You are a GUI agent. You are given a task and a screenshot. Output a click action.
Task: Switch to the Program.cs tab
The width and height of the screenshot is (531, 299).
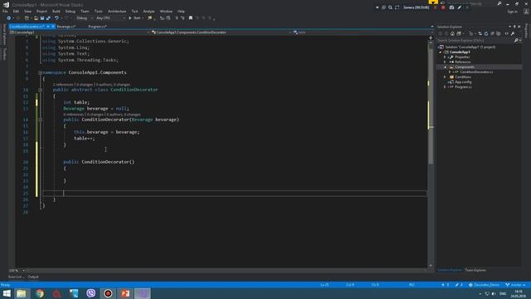click(x=97, y=27)
